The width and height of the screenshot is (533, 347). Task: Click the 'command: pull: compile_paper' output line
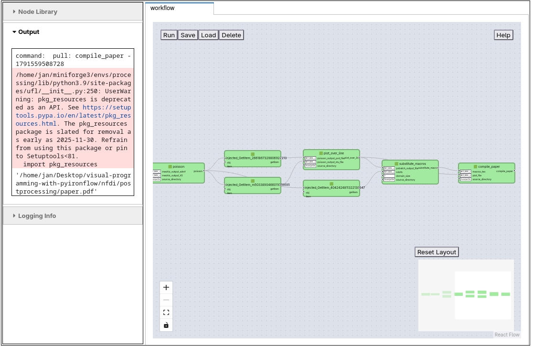pyautogui.click(x=73, y=60)
